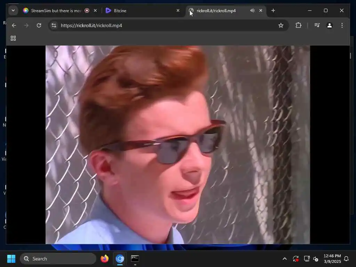
Task: Open the Extensions puzzle menu
Action: [x=299, y=25]
